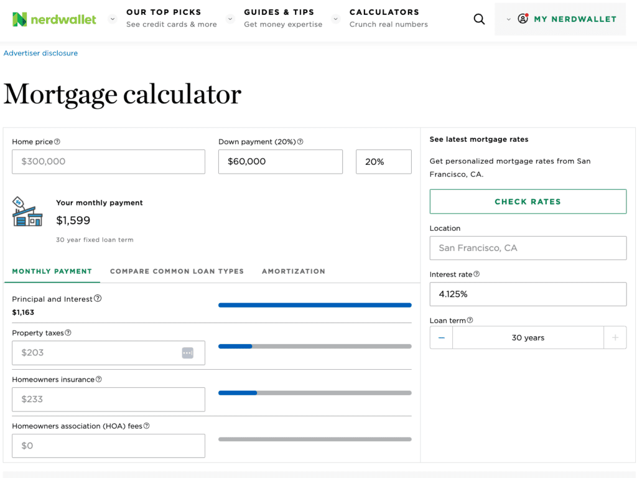Open the search magnifier icon
Image resolution: width=637 pixels, height=478 pixels.
[x=479, y=19]
